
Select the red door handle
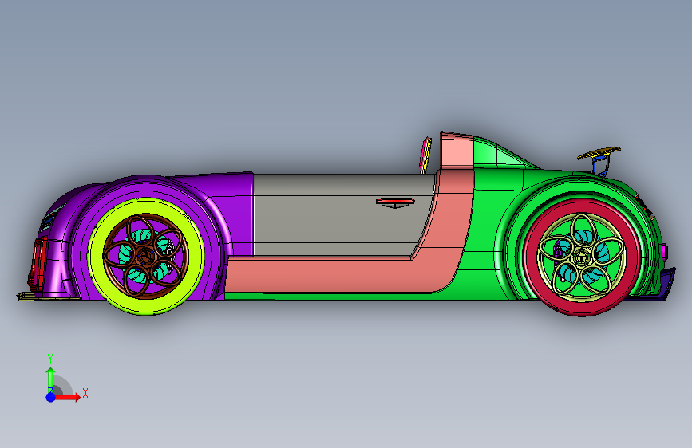coord(395,202)
